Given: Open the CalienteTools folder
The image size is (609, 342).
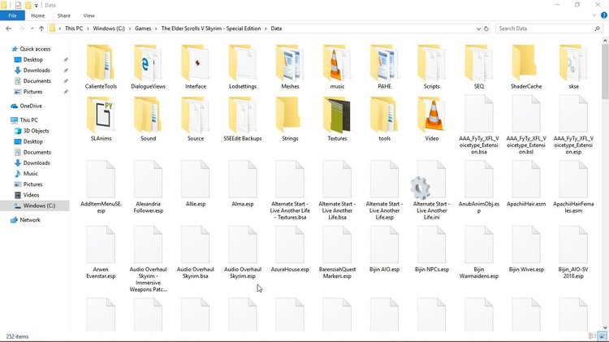Looking at the screenshot, I should coord(101,67).
